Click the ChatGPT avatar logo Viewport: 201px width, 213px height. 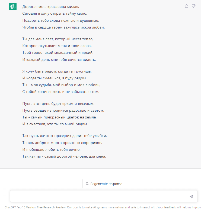13,7
